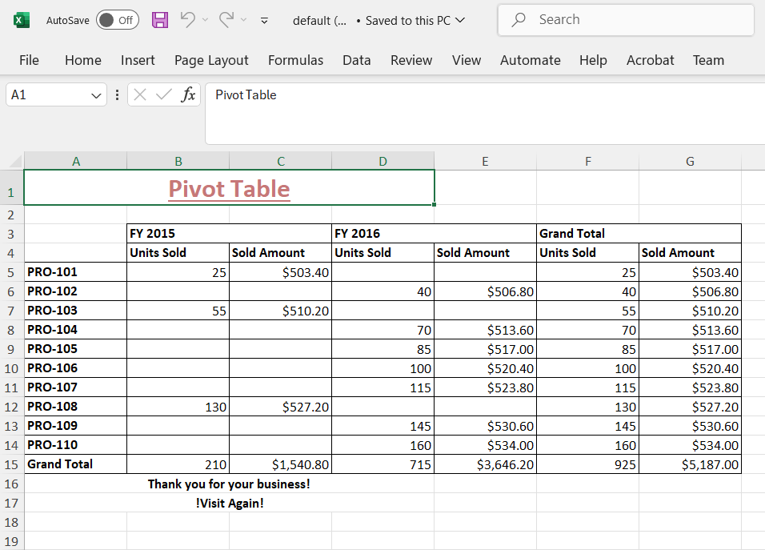This screenshot has width=765, height=550.
Task: Open the Formulas ribbon tab
Action: click(x=295, y=60)
